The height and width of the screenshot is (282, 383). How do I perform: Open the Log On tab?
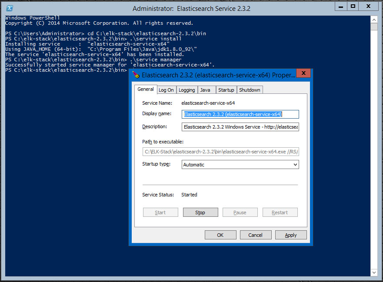click(x=166, y=90)
